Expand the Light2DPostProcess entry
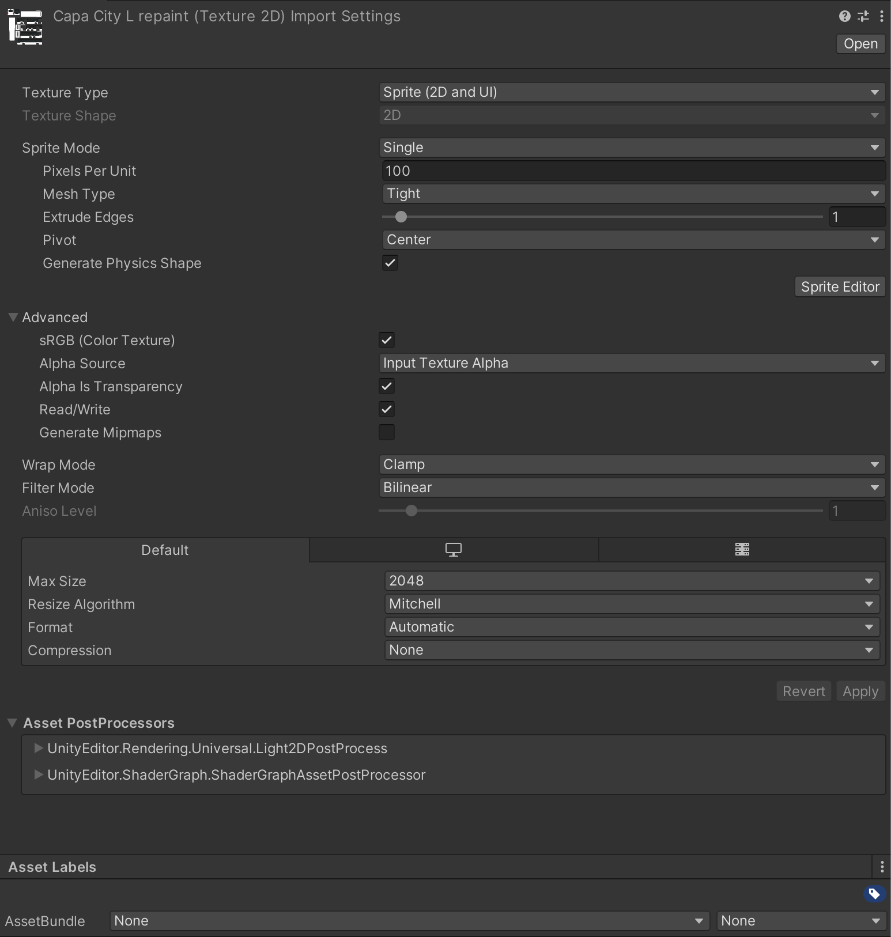The image size is (891, 937). tap(39, 748)
